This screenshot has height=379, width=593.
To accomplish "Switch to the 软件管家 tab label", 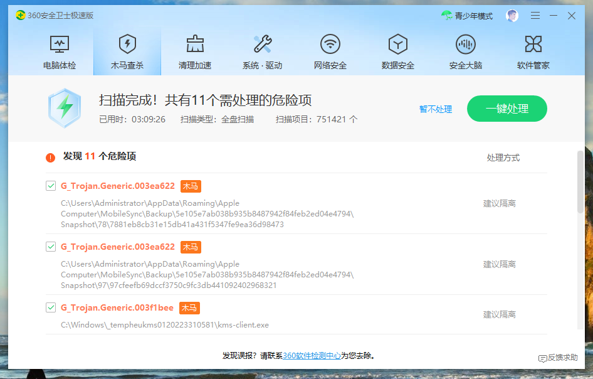I will pyautogui.click(x=533, y=65).
